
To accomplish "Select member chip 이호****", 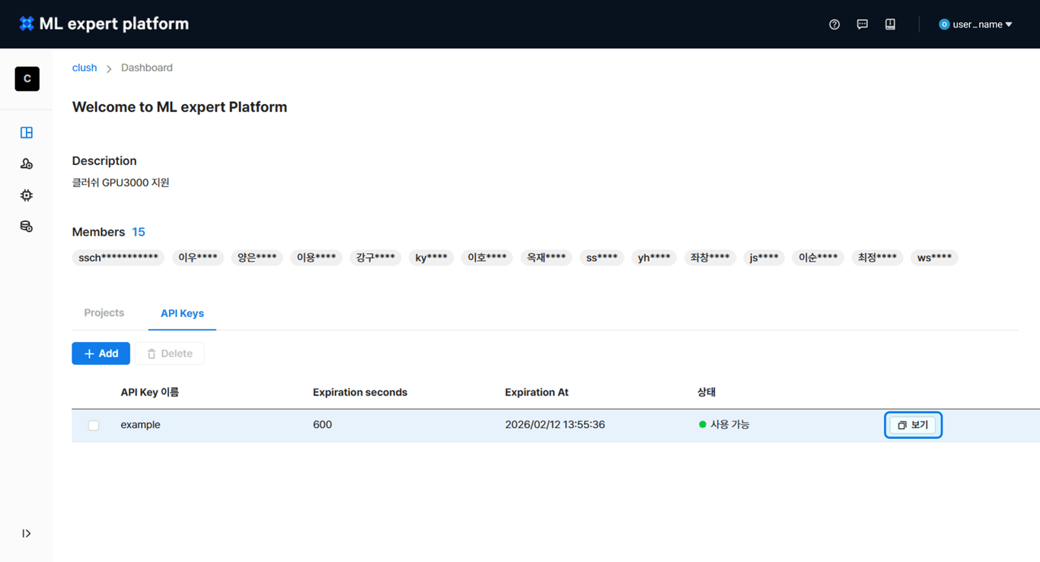I will coord(487,258).
